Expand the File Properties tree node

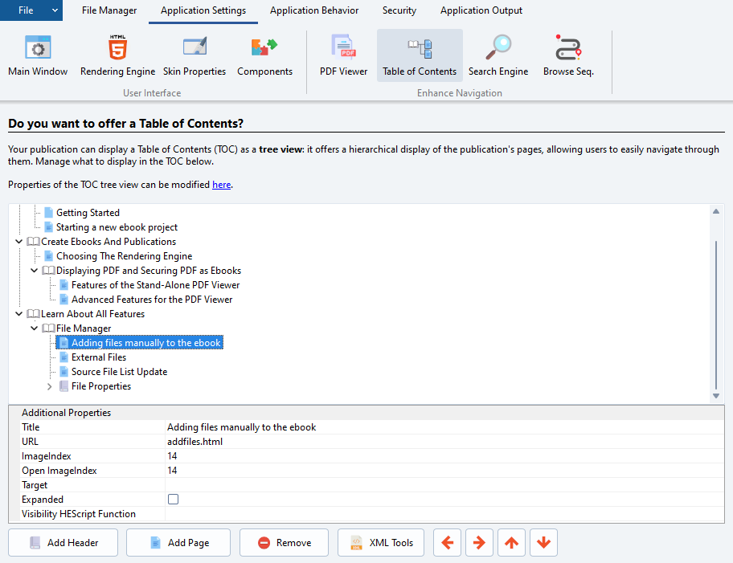click(50, 386)
